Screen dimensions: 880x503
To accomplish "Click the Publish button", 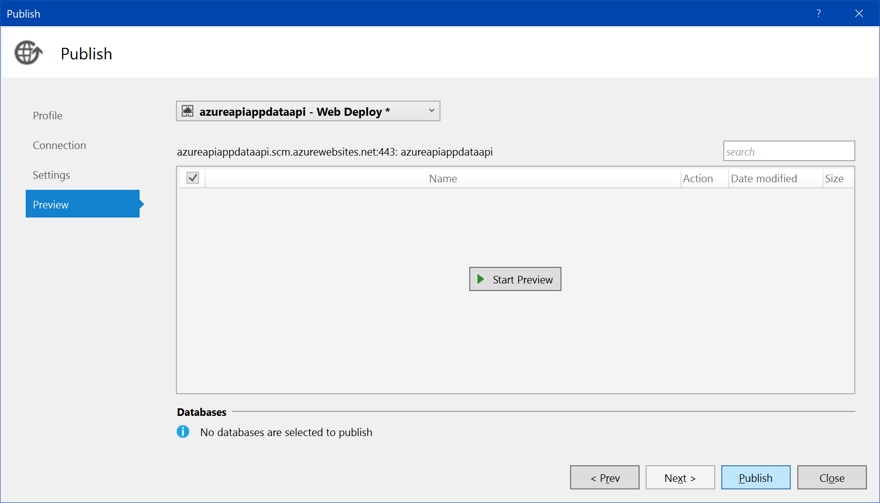I will [756, 477].
